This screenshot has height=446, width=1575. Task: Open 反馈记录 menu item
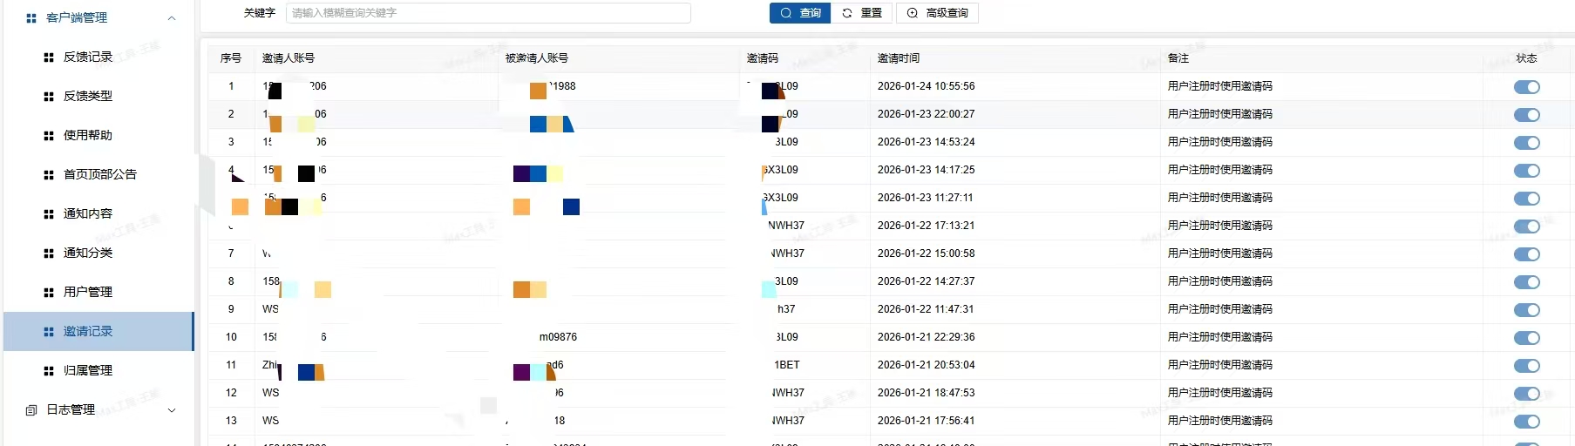98,57
